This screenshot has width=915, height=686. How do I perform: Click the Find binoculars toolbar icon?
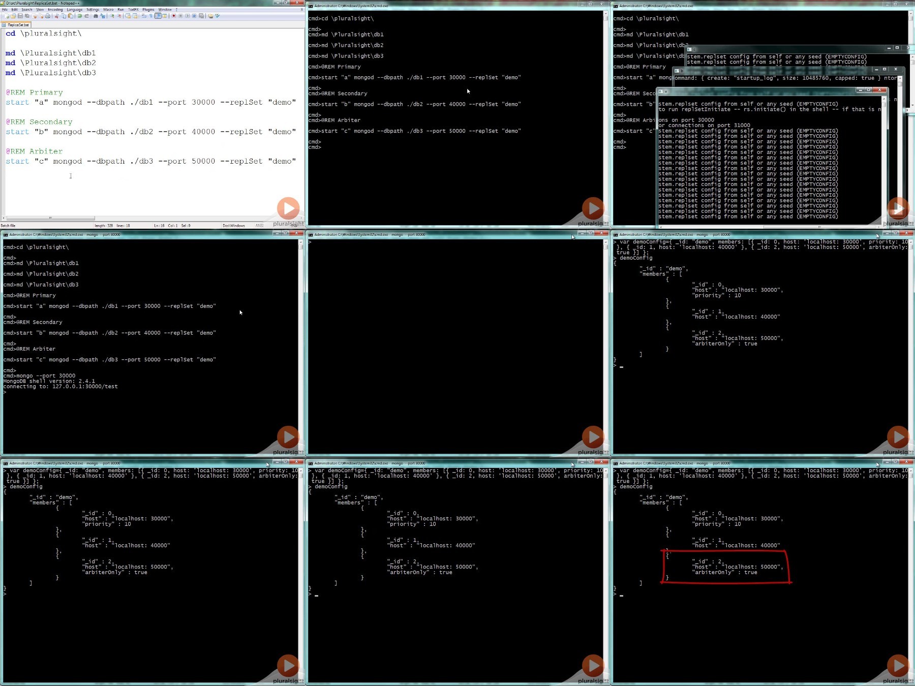pyautogui.click(x=95, y=16)
